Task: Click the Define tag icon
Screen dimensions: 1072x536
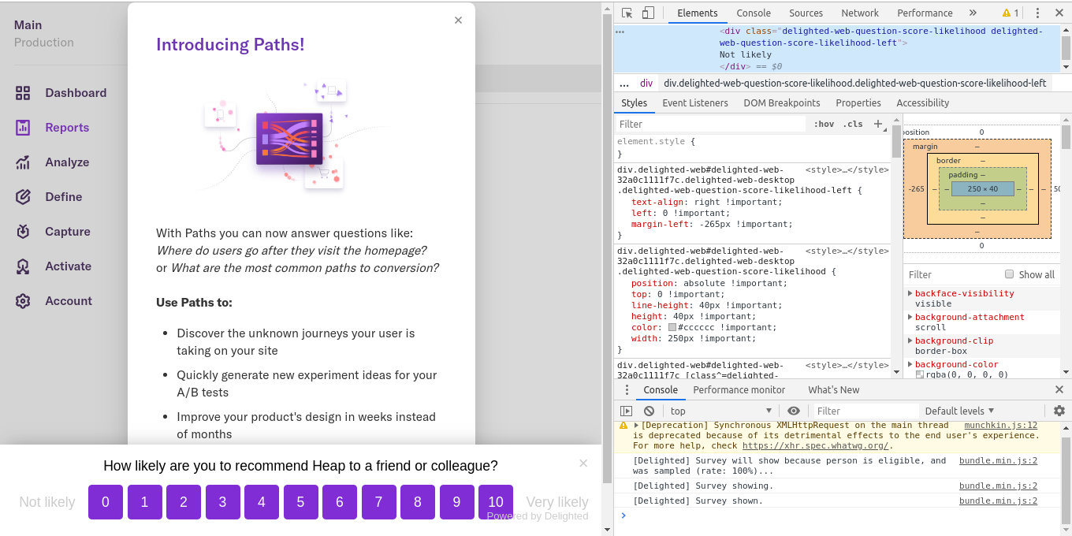Action: [x=23, y=197]
